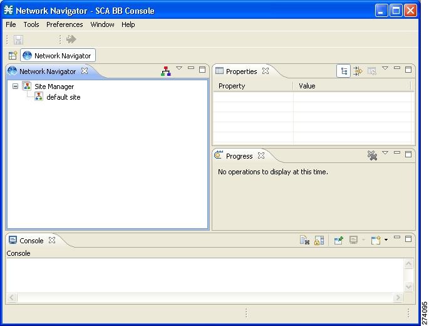Toggle Show Categories in Properties
This screenshot has height=326, width=429.
coord(344,71)
